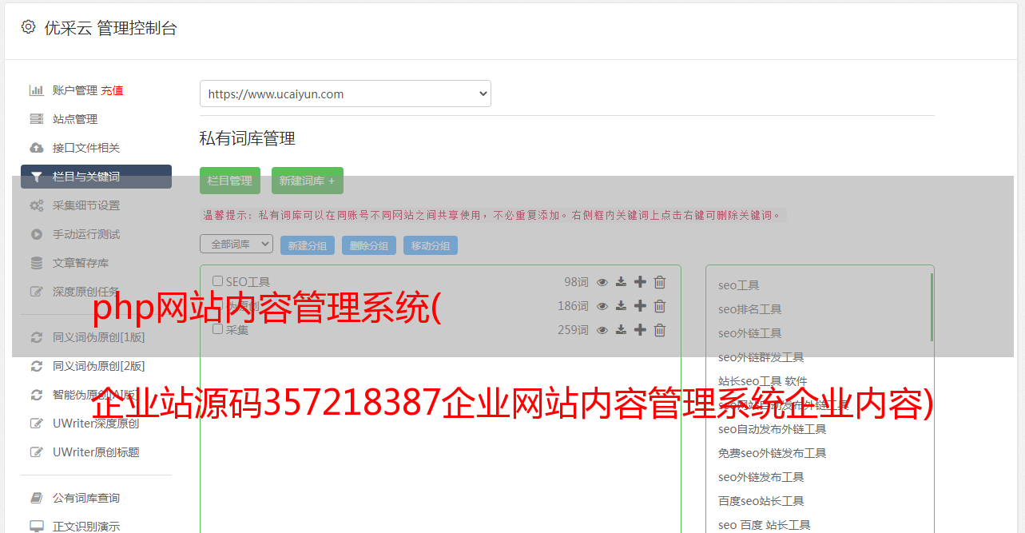The height and width of the screenshot is (533, 1025).
Task: Open 正文识别演示 in the sidebar
Action: [86, 527]
